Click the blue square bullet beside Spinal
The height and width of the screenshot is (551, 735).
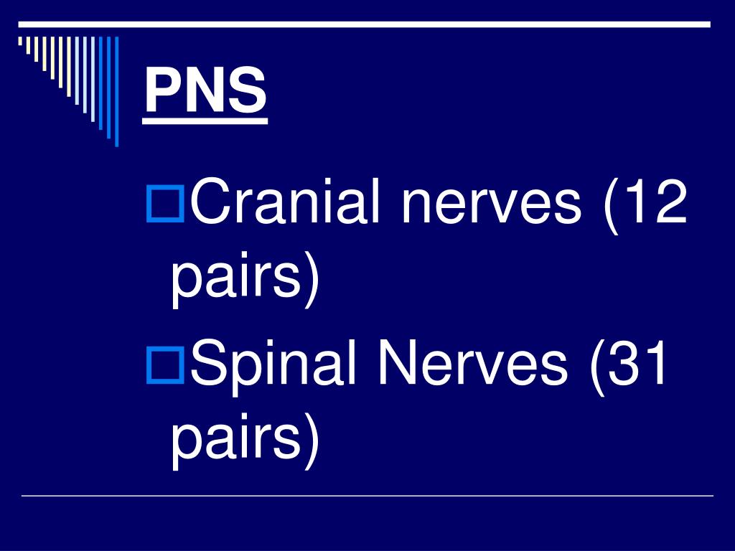tap(165, 365)
